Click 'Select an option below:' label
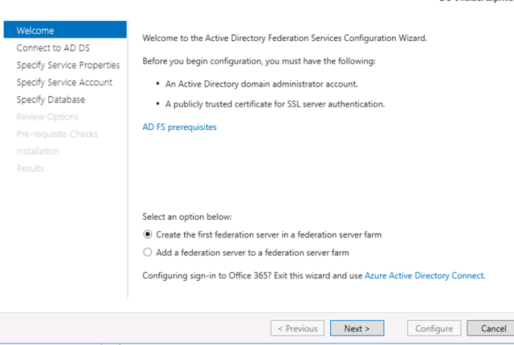This screenshot has width=514, height=345. click(x=187, y=217)
